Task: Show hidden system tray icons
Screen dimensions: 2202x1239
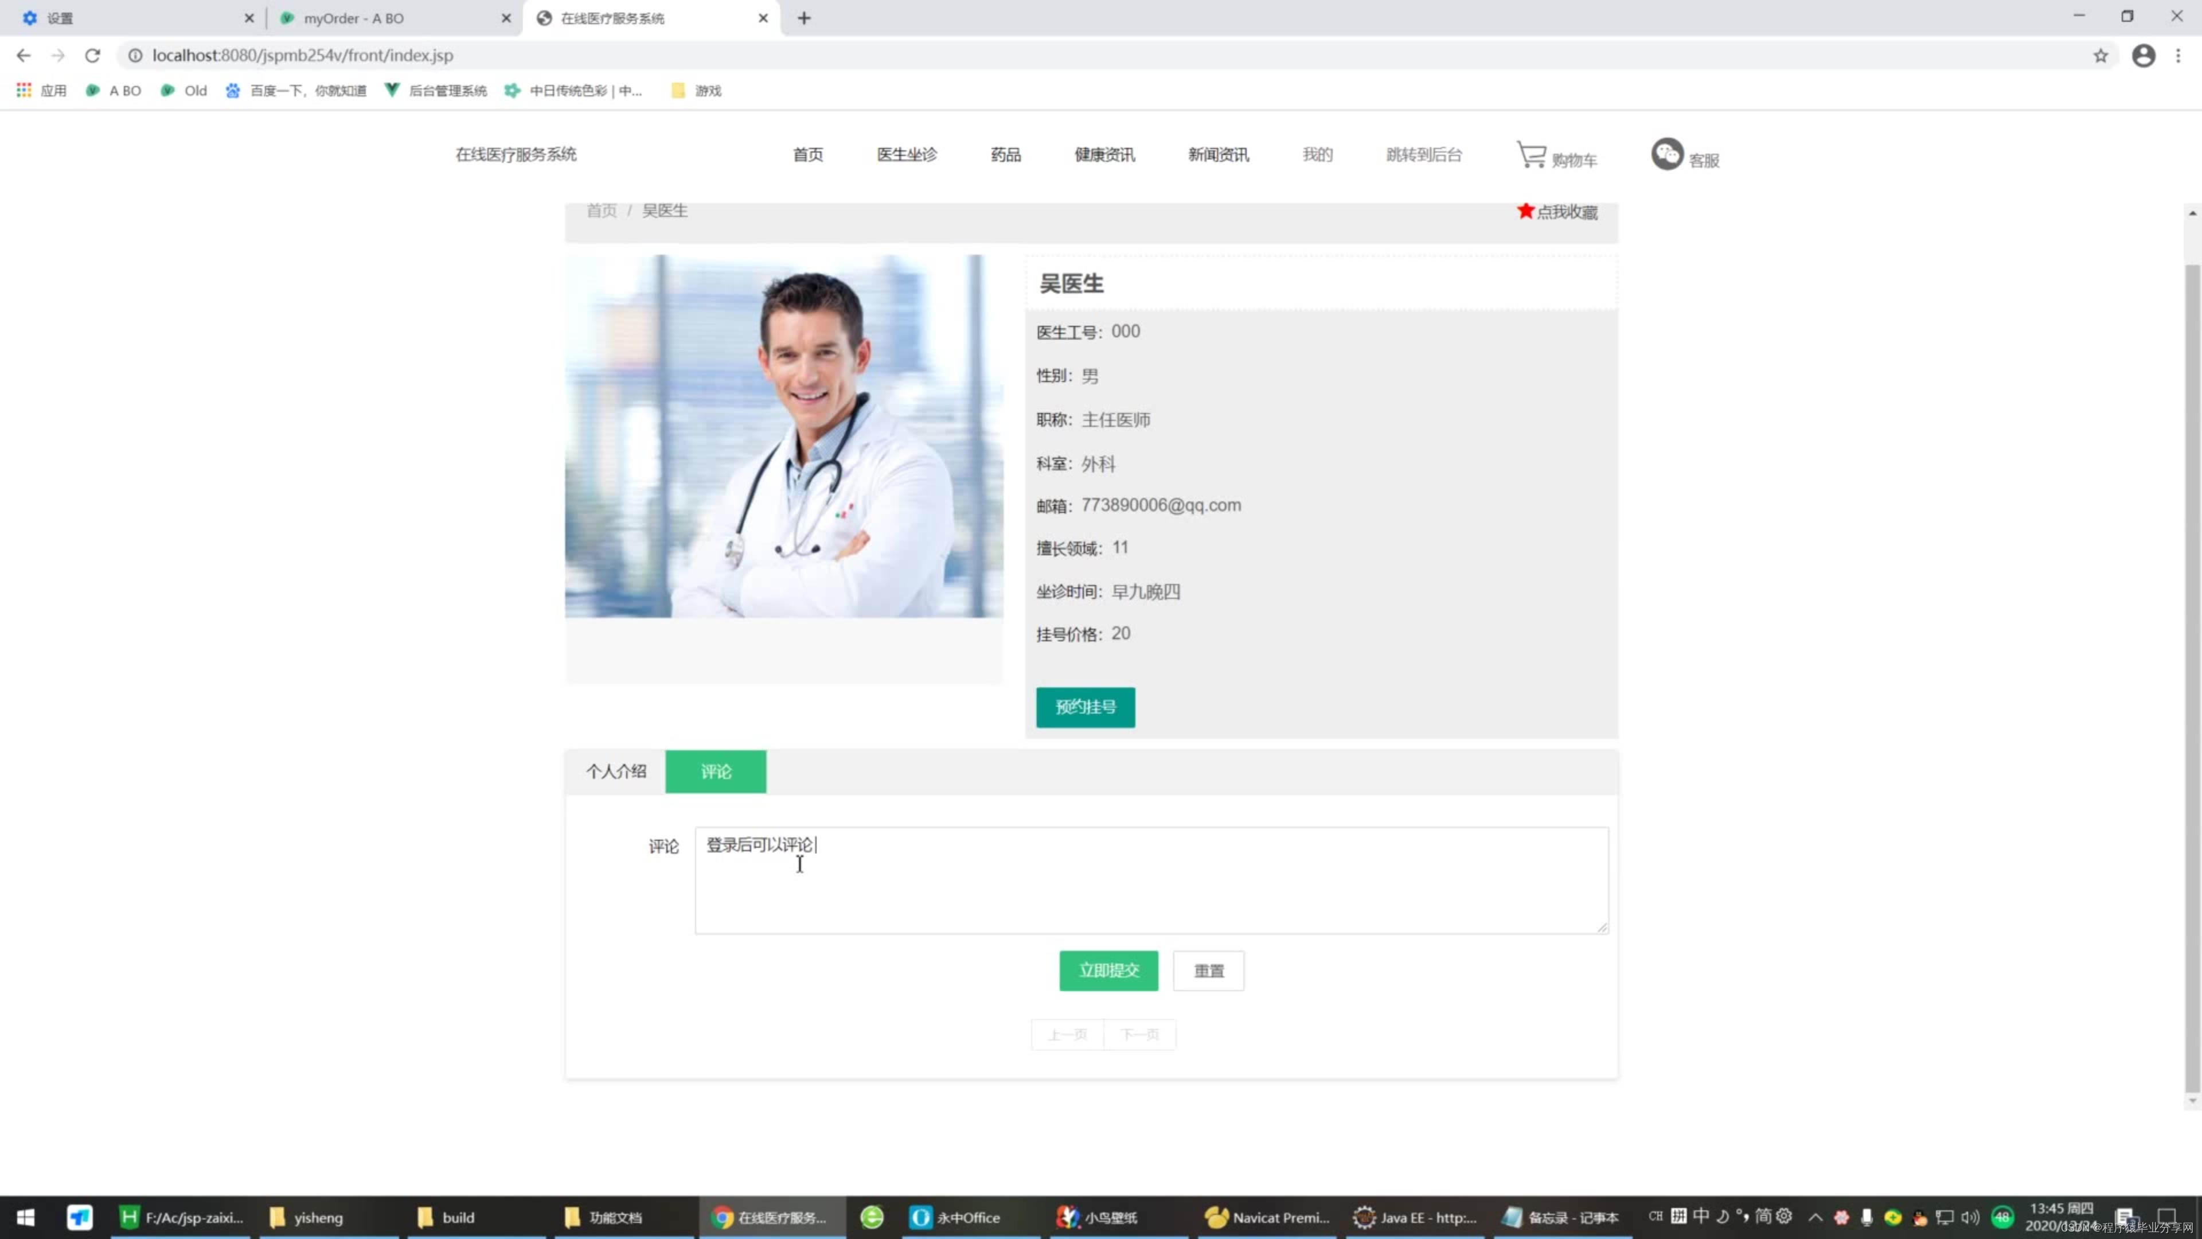Action: click(1815, 1217)
